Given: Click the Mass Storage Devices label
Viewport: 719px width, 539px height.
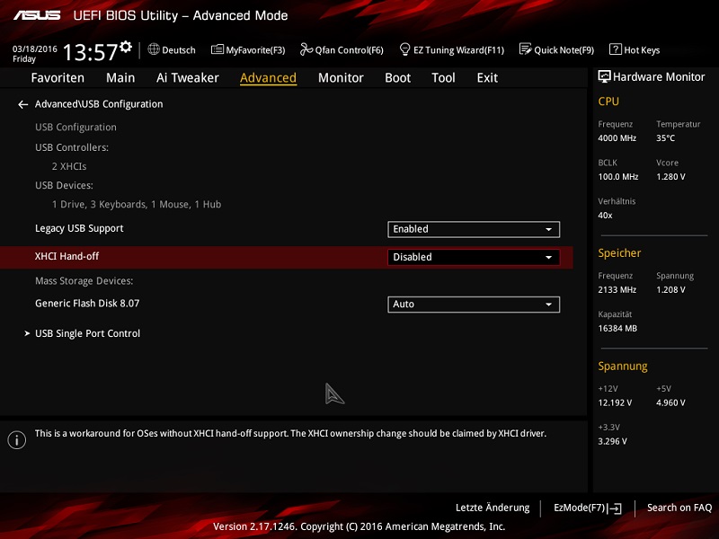Looking at the screenshot, I should [84, 281].
